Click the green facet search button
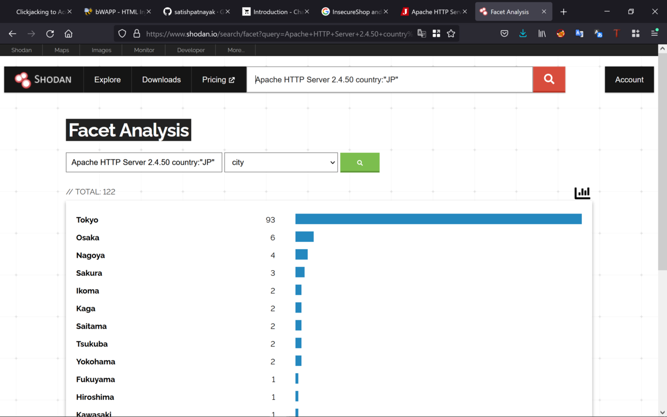The height and width of the screenshot is (417, 667). tap(360, 162)
